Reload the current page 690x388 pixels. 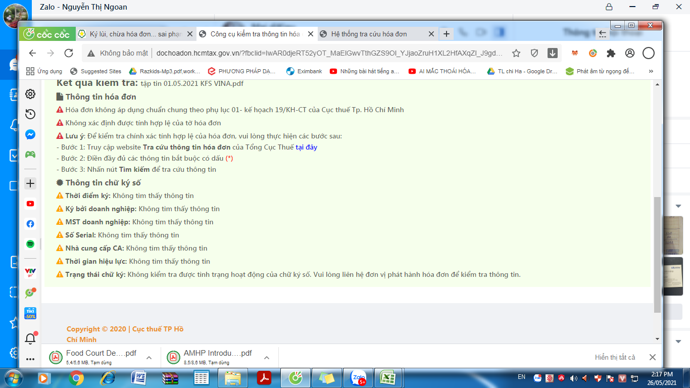[69, 53]
